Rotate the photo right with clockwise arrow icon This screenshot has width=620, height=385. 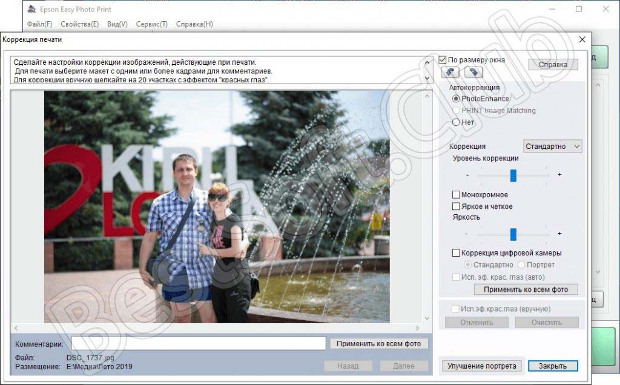coord(473,72)
